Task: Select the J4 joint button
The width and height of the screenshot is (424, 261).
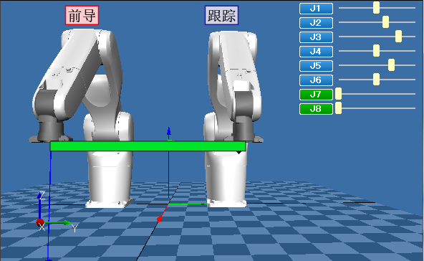Action: pyautogui.click(x=316, y=52)
